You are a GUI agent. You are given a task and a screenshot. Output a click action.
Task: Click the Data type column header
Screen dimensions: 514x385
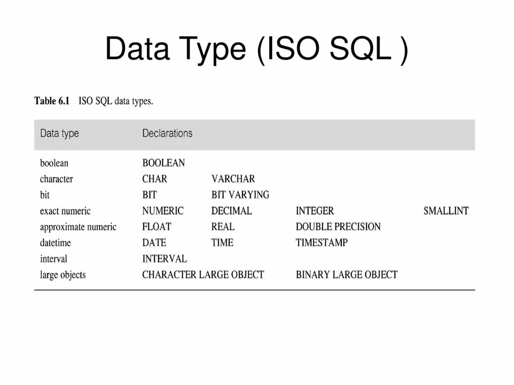point(59,133)
